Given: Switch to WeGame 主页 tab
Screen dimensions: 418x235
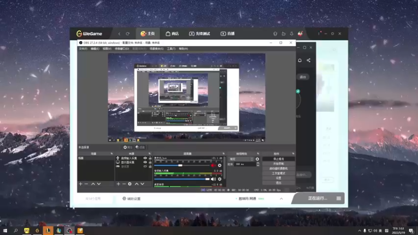Looking at the screenshot, I should tap(148, 33).
